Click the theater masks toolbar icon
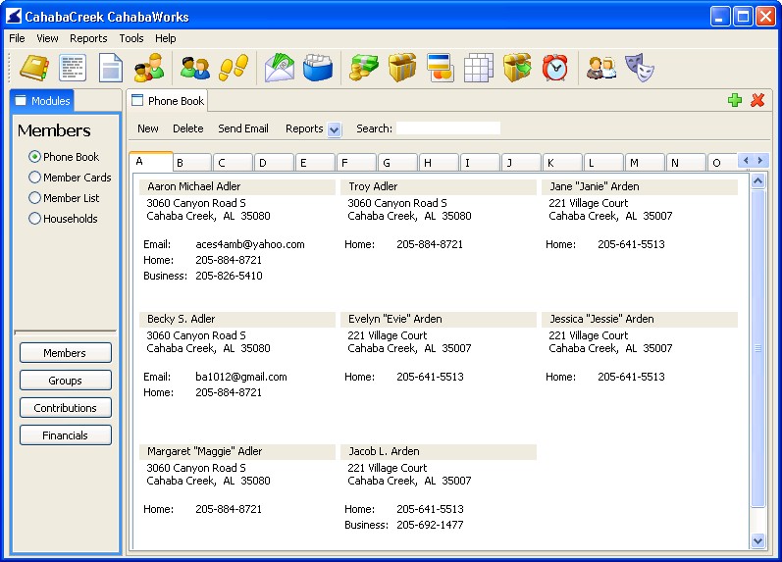The width and height of the screenshot is (782, 562). coord(641,68)
